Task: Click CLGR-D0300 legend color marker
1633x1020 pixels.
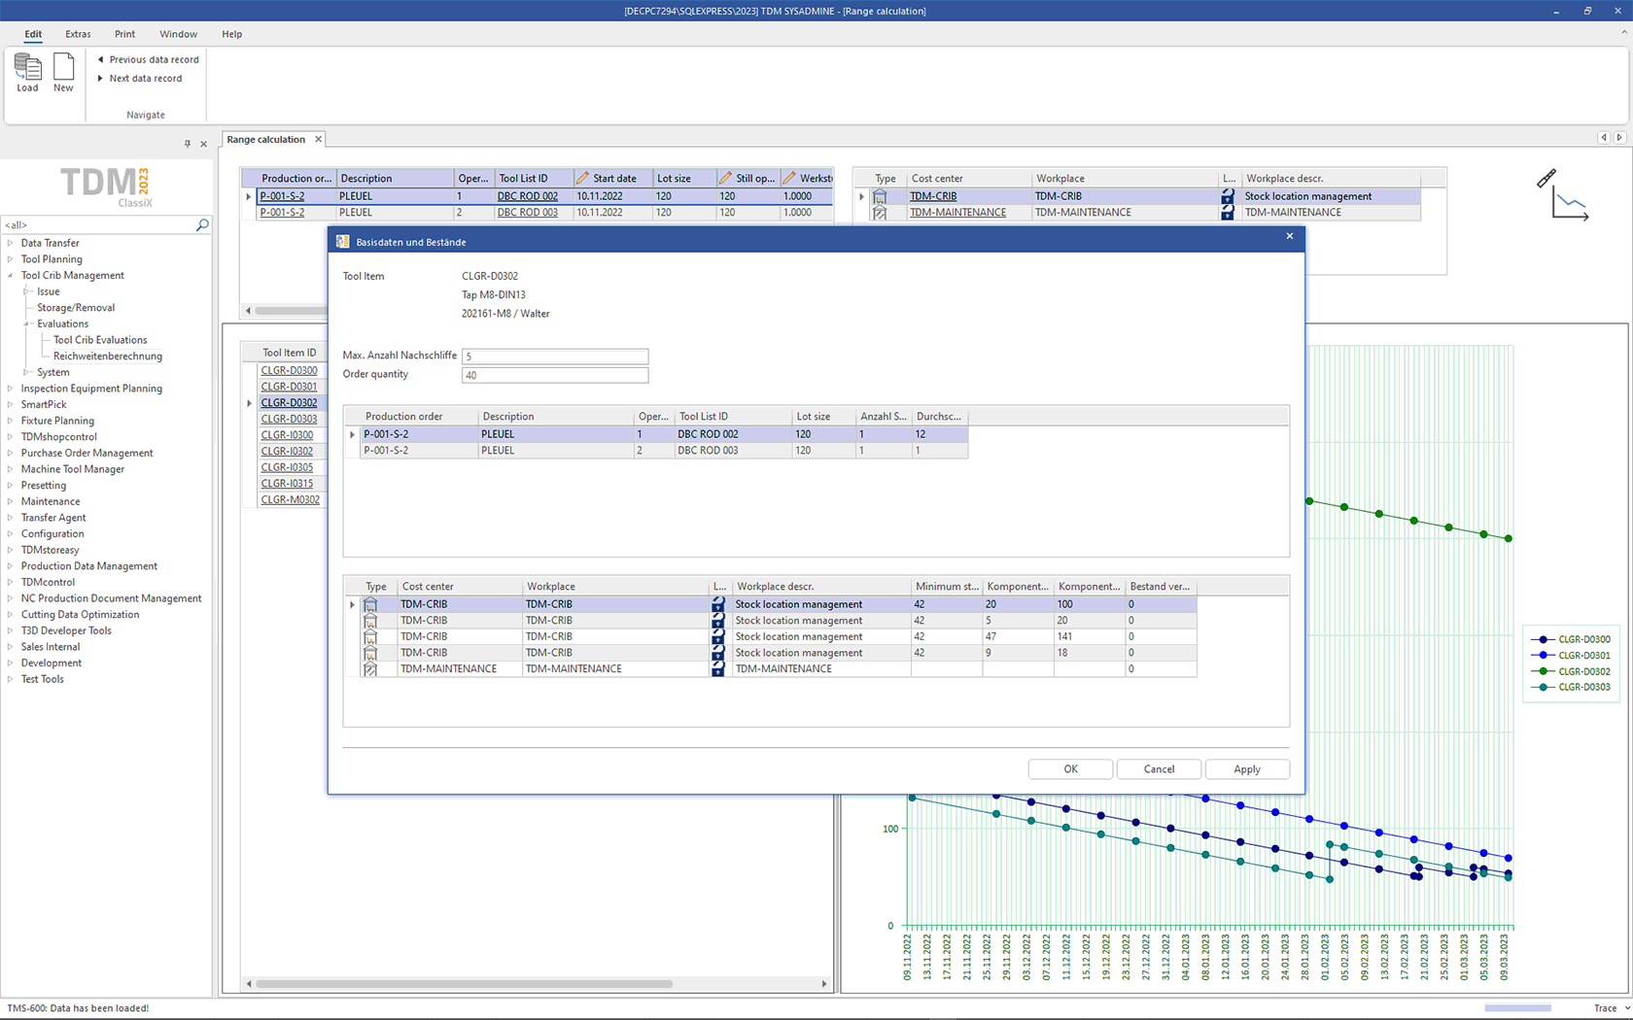Action: click(1542, 639)
